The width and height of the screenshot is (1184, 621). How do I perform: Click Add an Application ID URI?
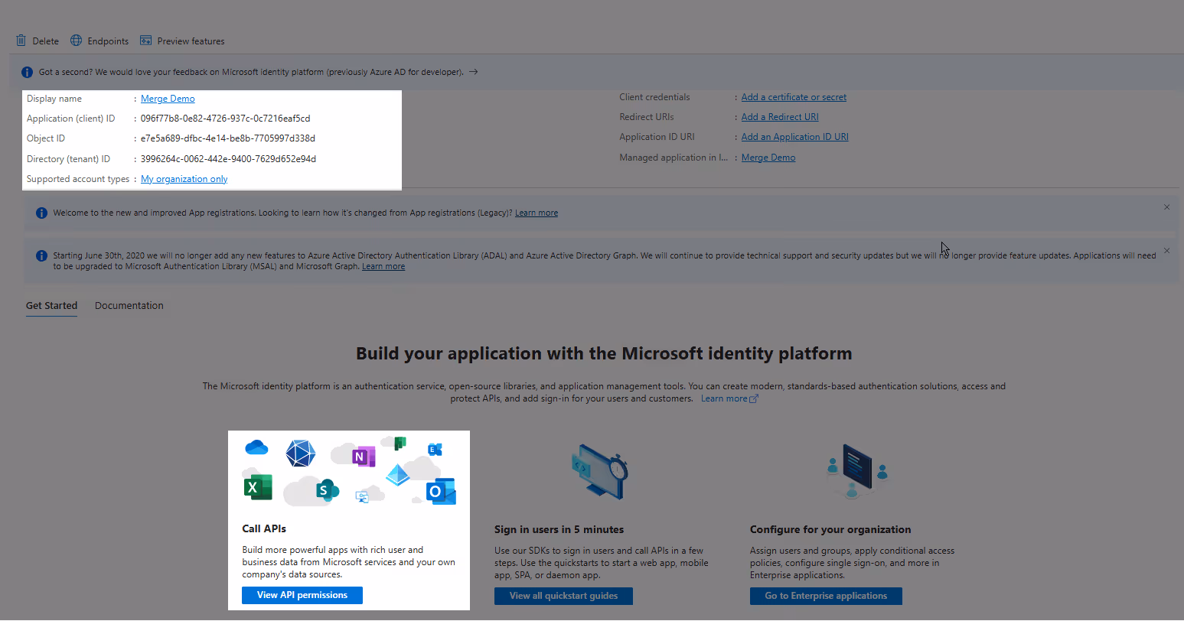click(x=795, y=137)
